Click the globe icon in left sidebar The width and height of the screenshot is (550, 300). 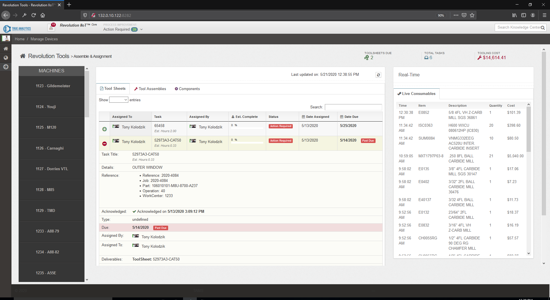[6, 58]
